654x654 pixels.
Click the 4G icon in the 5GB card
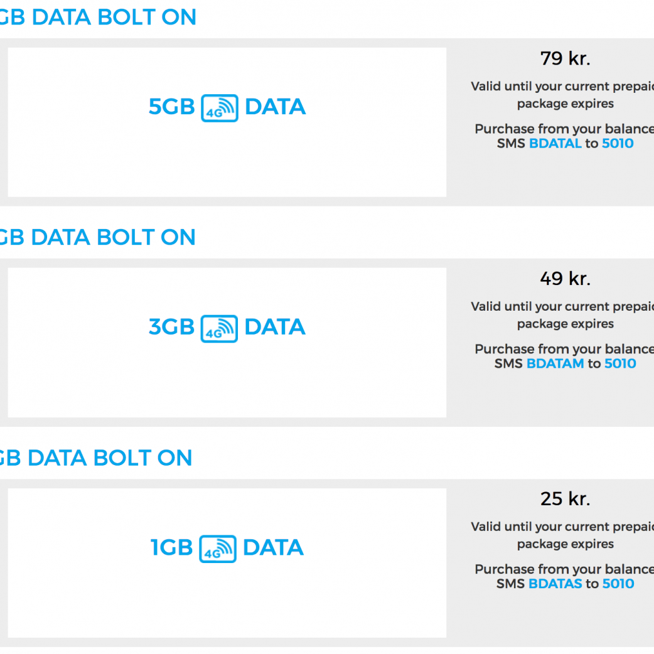pyautogui.click(x=220, y=108)
